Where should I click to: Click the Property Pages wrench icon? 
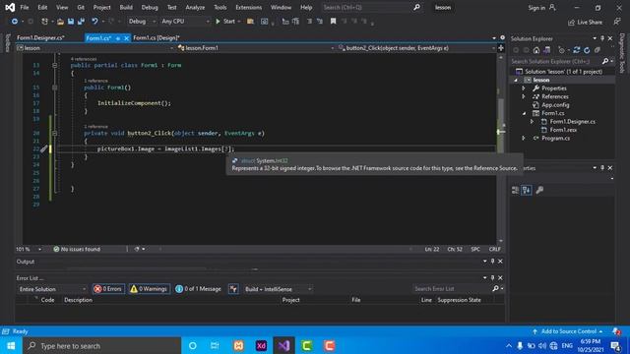click(x=539, y=190)
